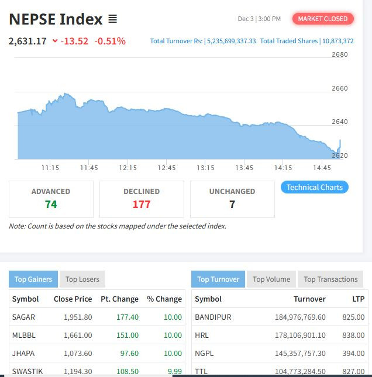
Task: Open the MLBBL stock symbol
Action: (24, 335)
